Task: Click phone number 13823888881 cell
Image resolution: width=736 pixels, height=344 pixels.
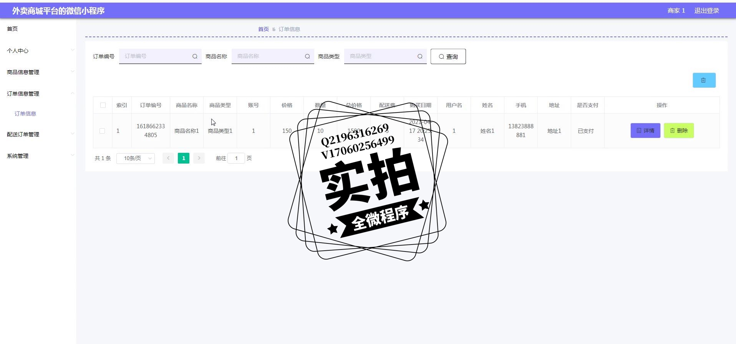Action: (521, 131)
